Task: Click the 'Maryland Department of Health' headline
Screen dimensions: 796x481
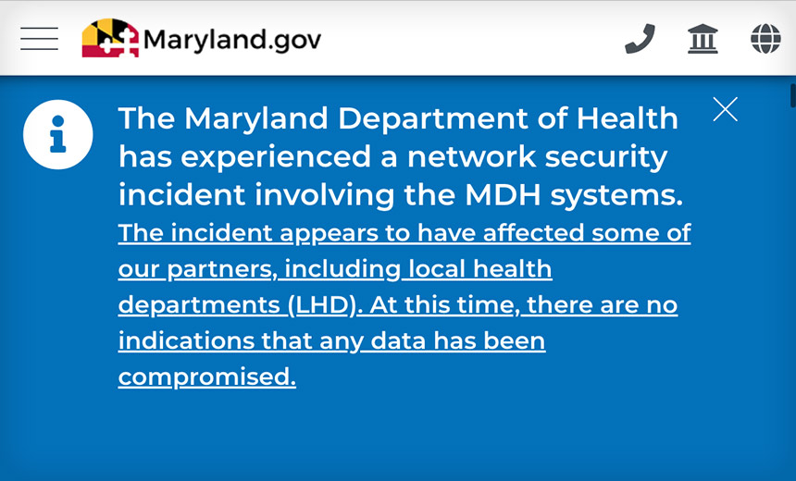Action: point(431,118)
